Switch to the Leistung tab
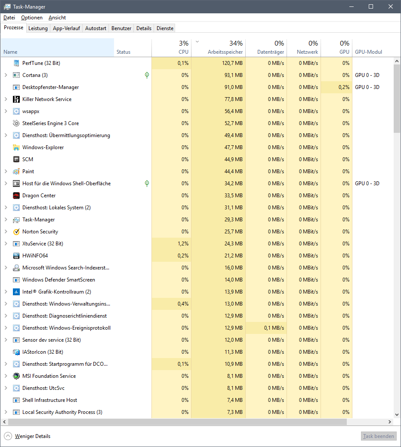401x447 pixels. click(38, 28)
